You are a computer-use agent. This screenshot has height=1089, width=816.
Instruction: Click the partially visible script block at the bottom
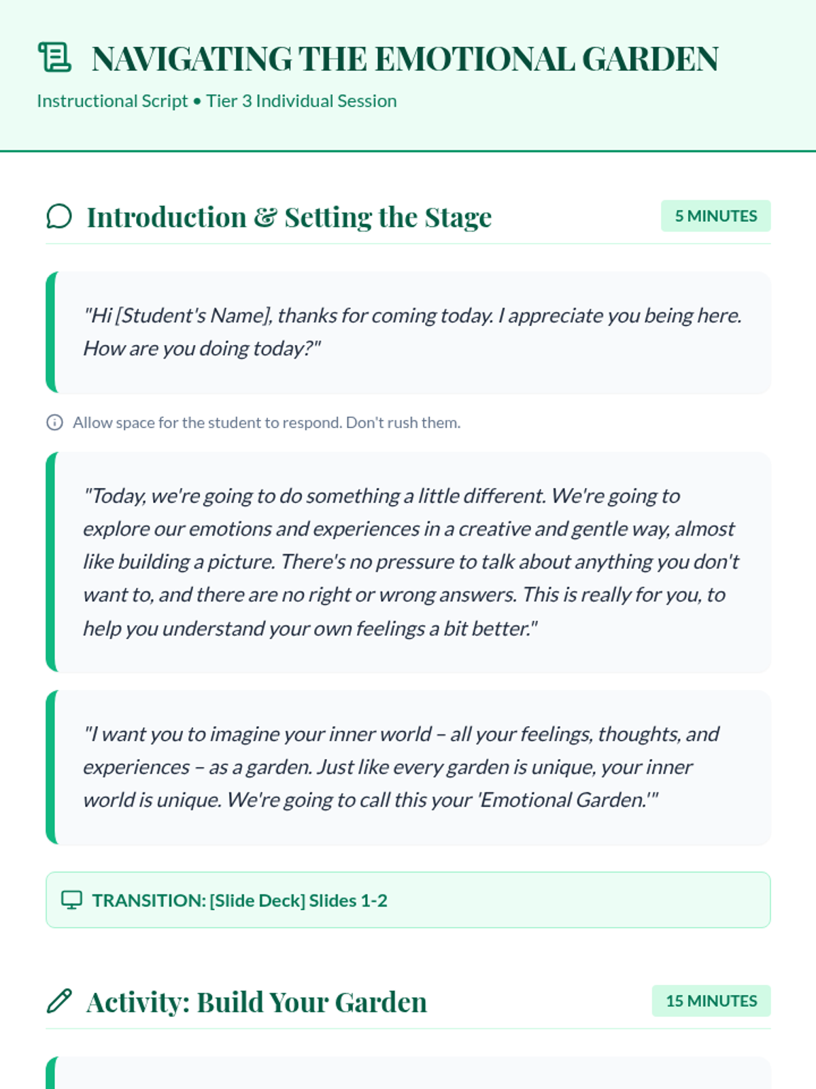(x=408, y=1073)
